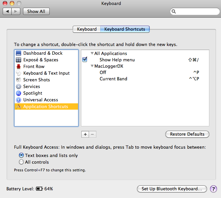Click the 64% battery percentage text
The height and width of the screenshot is (198, 221).
click(x=49, y=189)
